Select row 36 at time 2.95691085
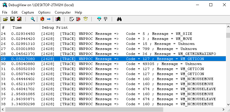Image resolution: width=230 pixels, height=112 pixels. [x=113, y=94]
